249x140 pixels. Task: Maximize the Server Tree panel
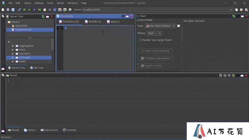pyautogui.click(x=48, y=16)
